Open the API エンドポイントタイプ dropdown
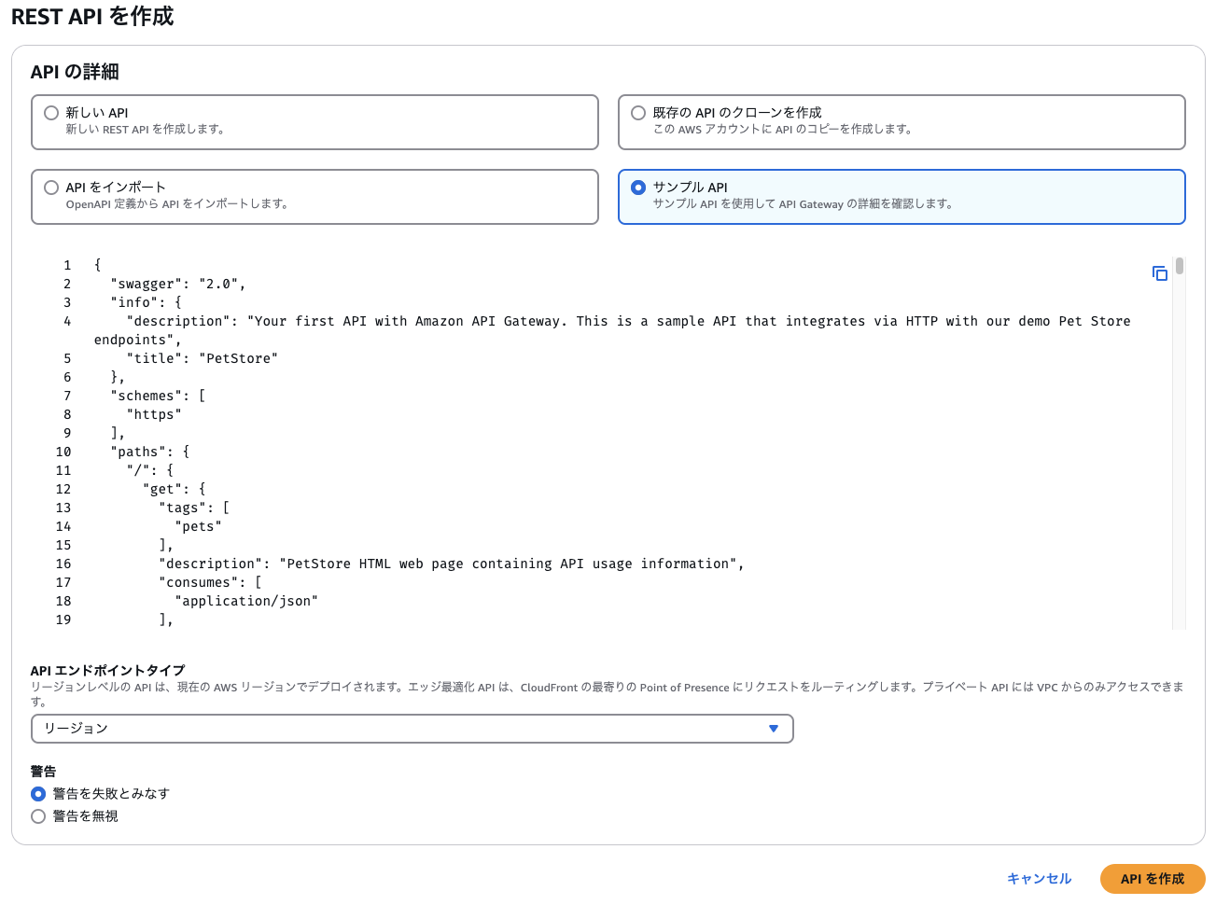1216x905 pixels. (413, 729)
